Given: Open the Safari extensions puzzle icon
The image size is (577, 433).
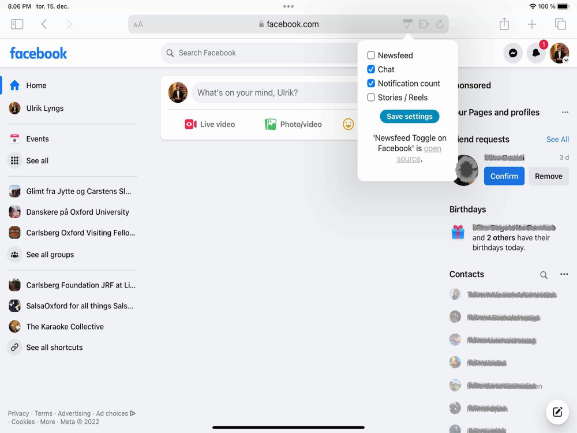Looking at the screenshot, I should pyautogui.click(x=424, y=24).
